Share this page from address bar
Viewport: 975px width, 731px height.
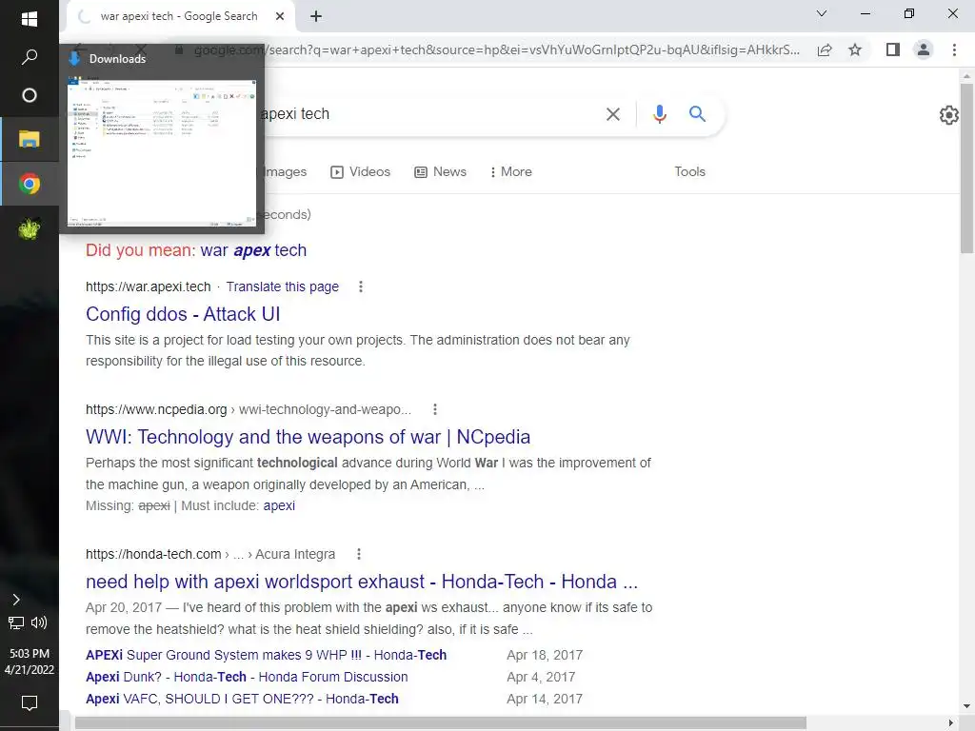pos(825,49)
